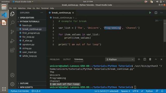166x93 pixels.
Task: Open the Run menu
Action: coord(38,8)
